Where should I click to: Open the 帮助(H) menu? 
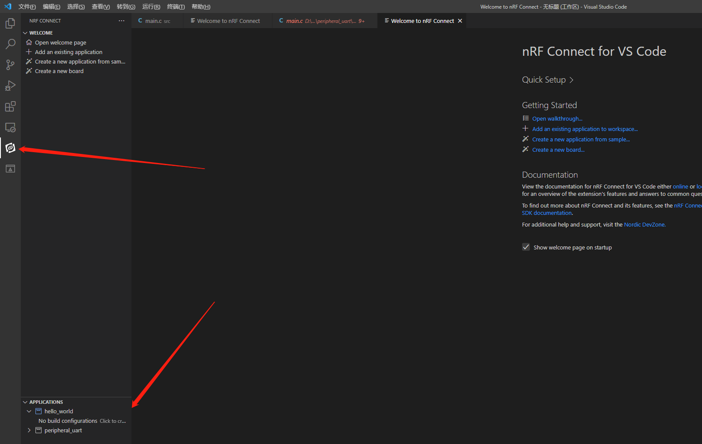tap(201, 6)
